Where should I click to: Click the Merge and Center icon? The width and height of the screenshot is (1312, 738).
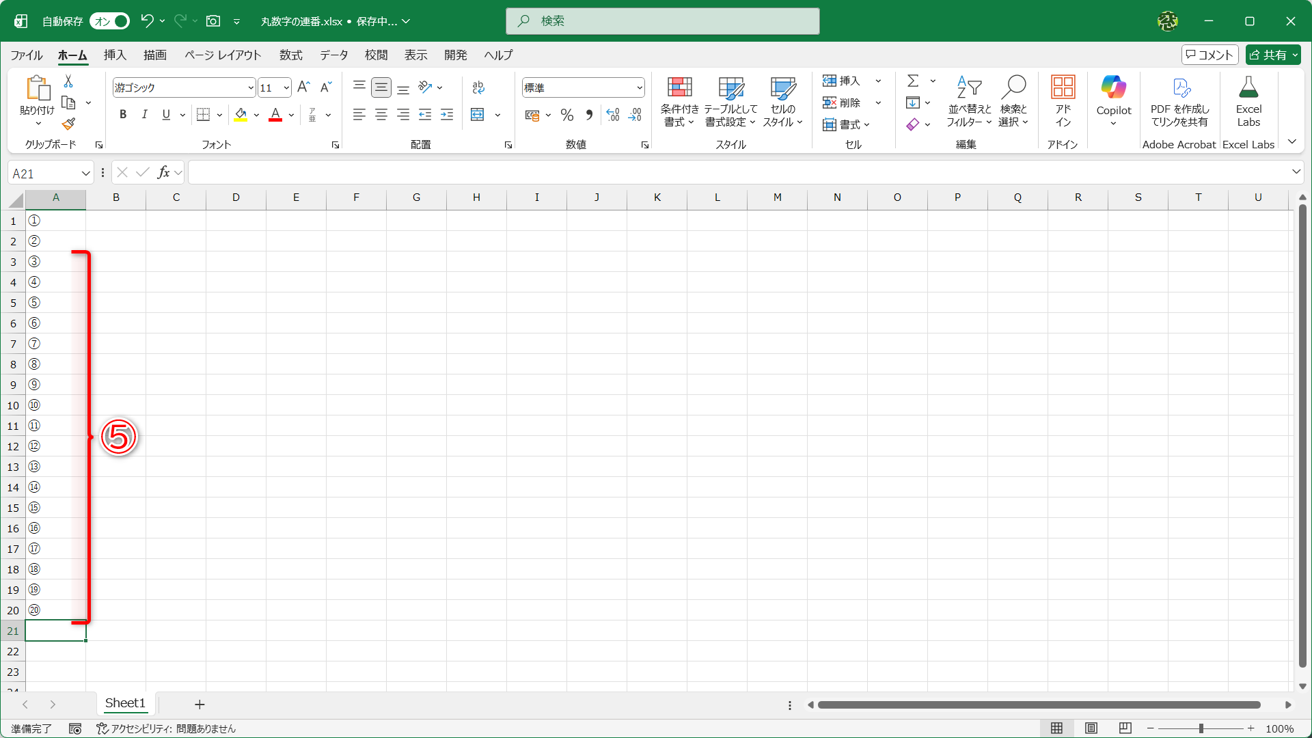[478, 115]
